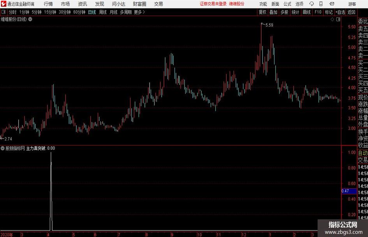The image size is (368, 237).
Task: Expand the 股朋指标网 indicator dropdown arrow
Action: [x=3, y=148]
